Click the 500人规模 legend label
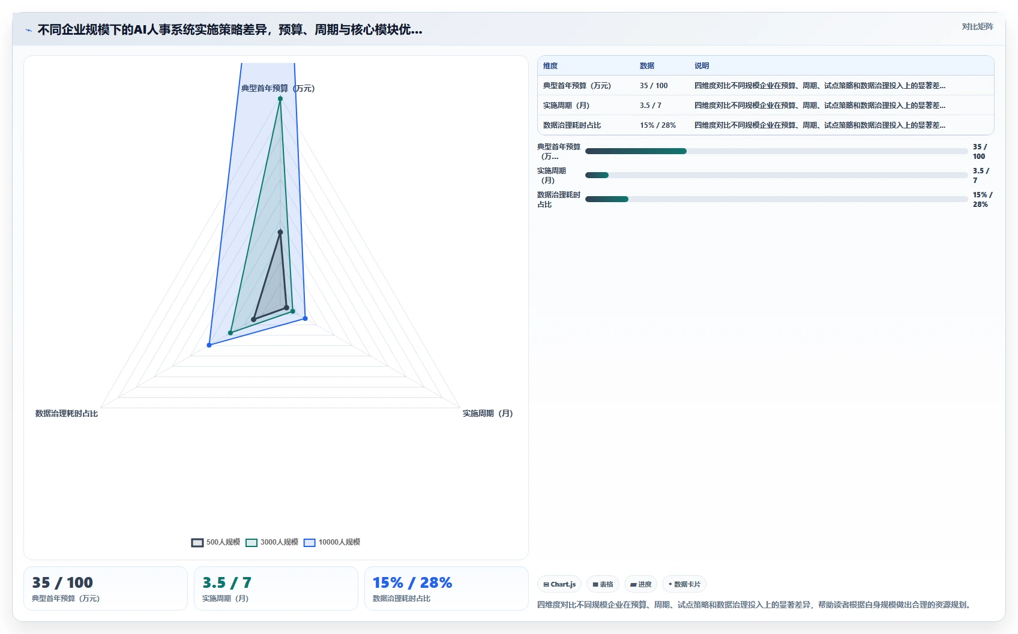1018x634 pixels. (x=223, y=542)
